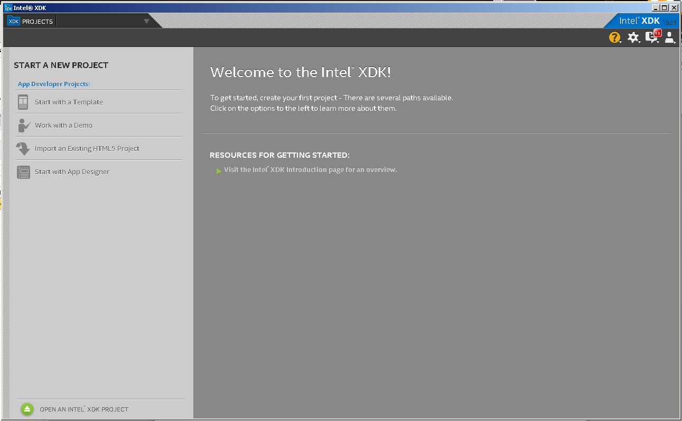Click the Welcome to the Intel XDK heading
The height and width of the screenshot is (421, 682).
click(x=301, y=72)
